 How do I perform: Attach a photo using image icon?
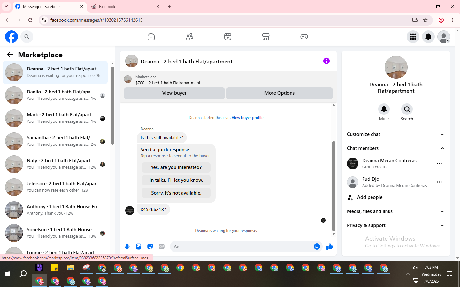click(x=139, y=247)
